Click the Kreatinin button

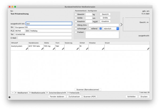[x=105, y=21]
